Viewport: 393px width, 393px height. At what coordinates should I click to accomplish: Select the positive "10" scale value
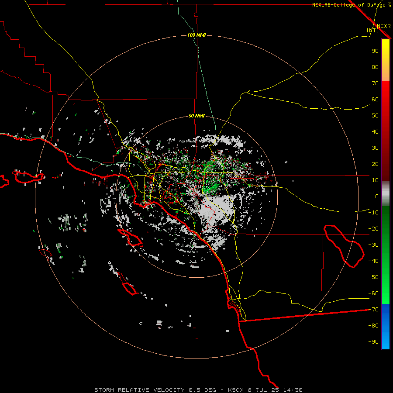click(x=375, y=180)
